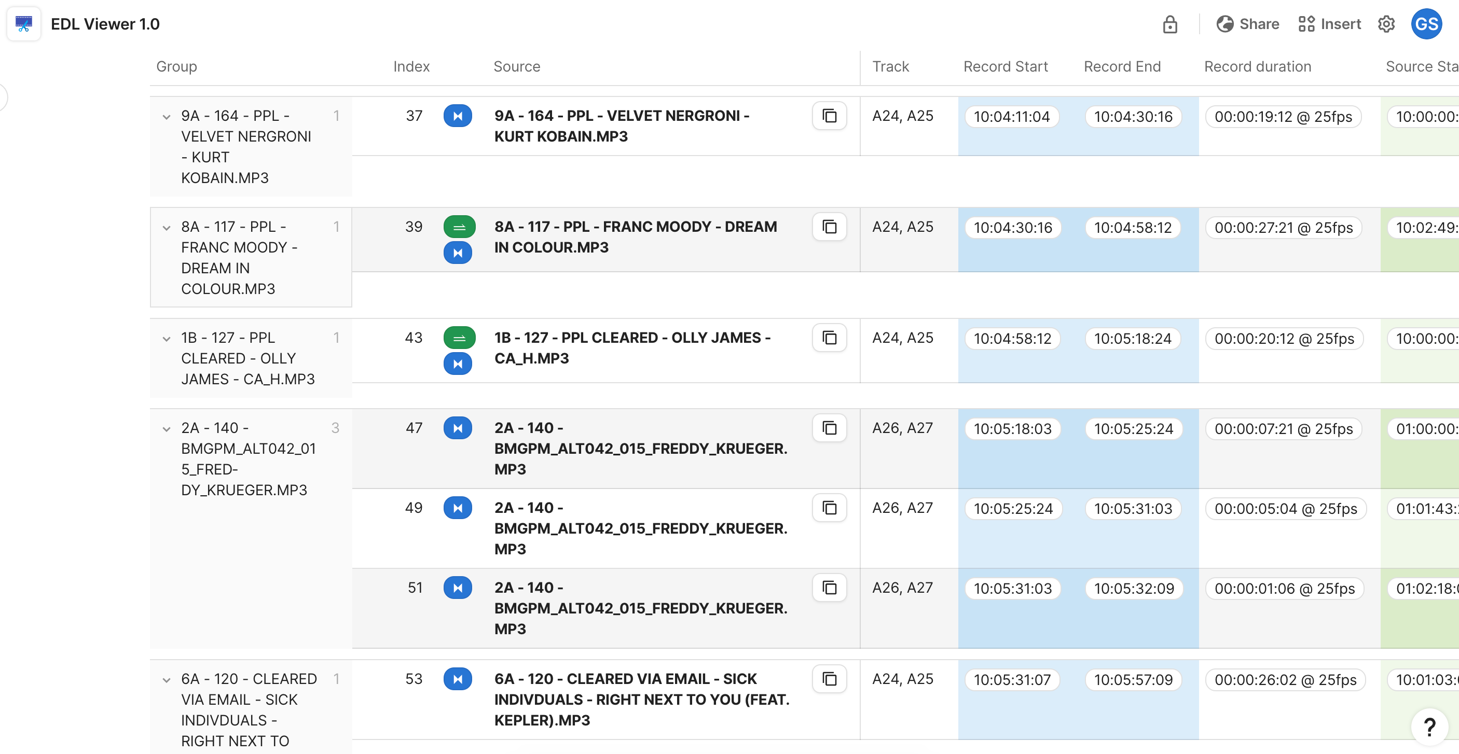Open the help question mark button
1459x754 pixels.
[x=1429, y=727]
